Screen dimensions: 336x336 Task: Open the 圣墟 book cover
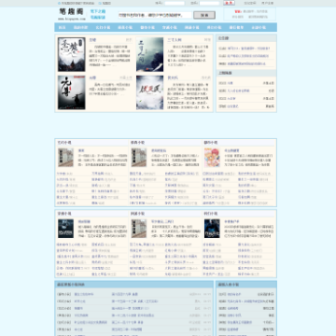coord(72,54)
